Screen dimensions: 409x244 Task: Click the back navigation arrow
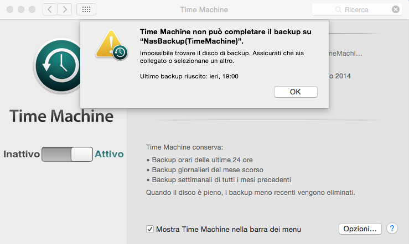click(x=50, y=10)
